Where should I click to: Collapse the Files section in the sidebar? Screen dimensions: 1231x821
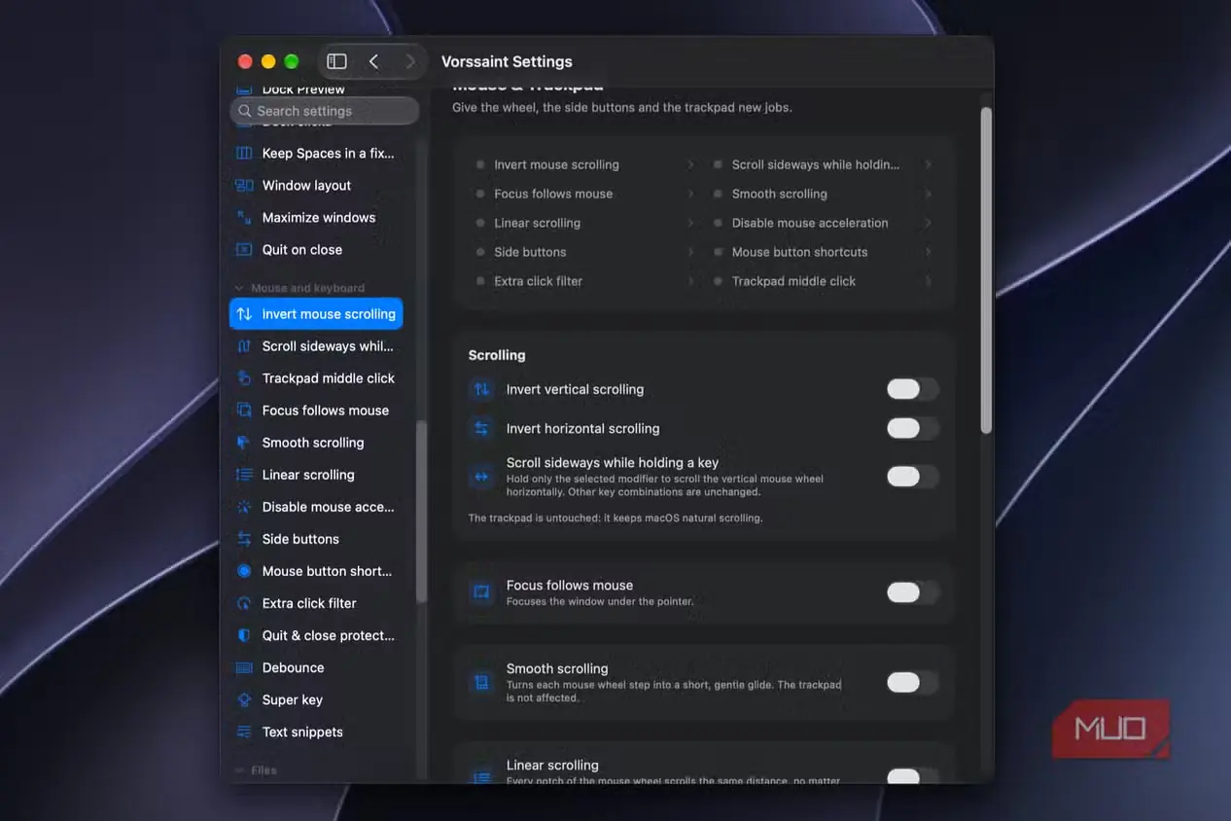pos(240,770)
